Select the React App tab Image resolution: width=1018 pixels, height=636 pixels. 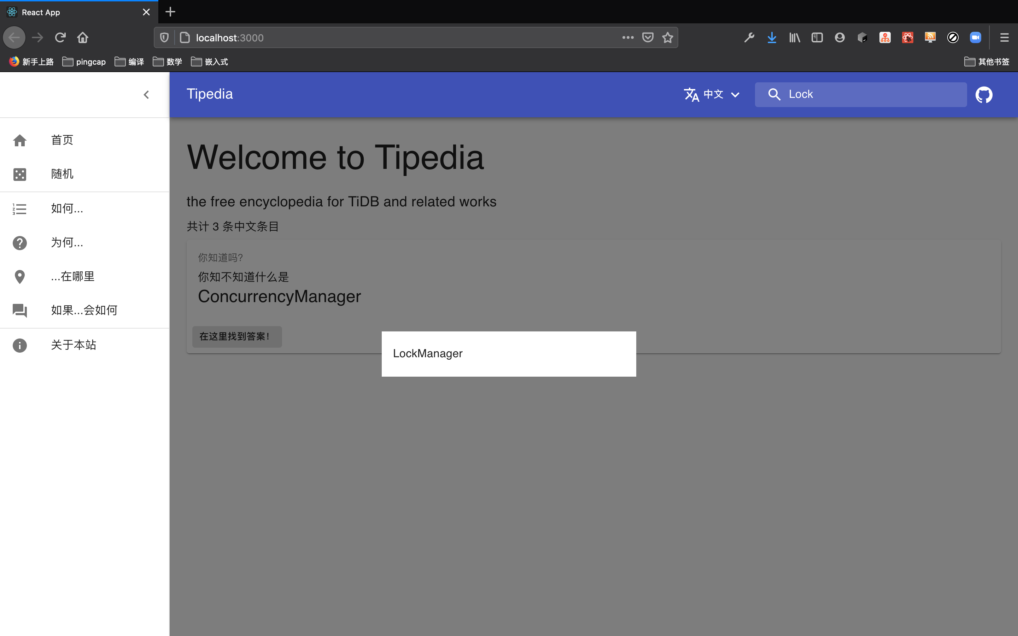tap(79, 12)
